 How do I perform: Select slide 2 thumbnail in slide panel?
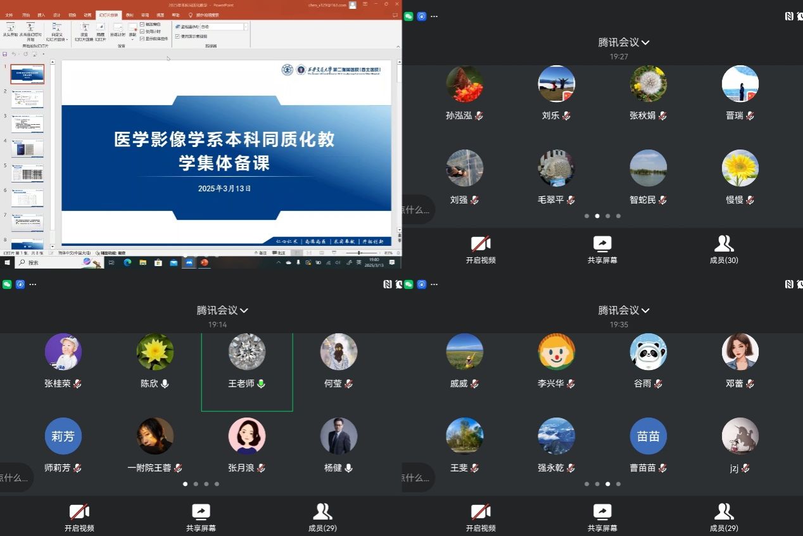tap(28, 99)
